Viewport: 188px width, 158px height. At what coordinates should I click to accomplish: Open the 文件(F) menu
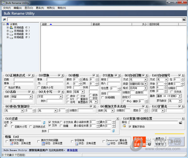click(7, 8)
